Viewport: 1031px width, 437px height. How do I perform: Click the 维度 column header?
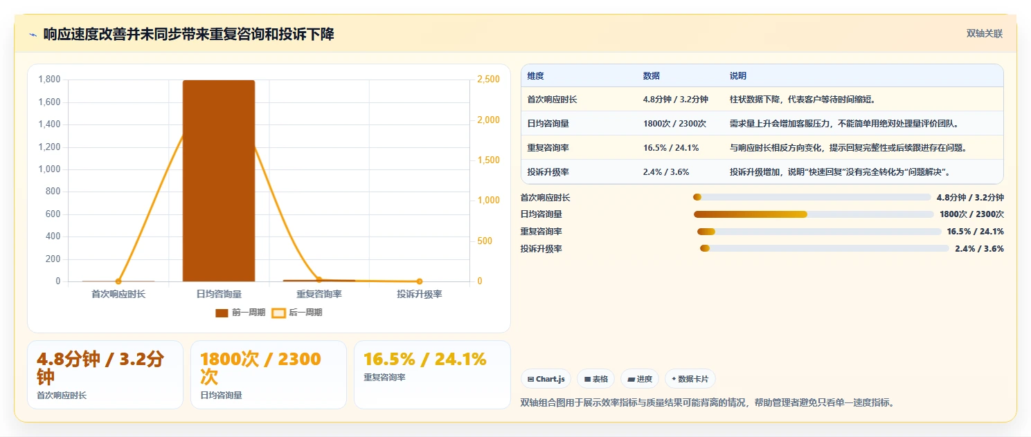[535, 76]
